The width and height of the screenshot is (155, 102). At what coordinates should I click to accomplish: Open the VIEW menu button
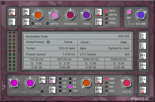click(x=143, y=65)
